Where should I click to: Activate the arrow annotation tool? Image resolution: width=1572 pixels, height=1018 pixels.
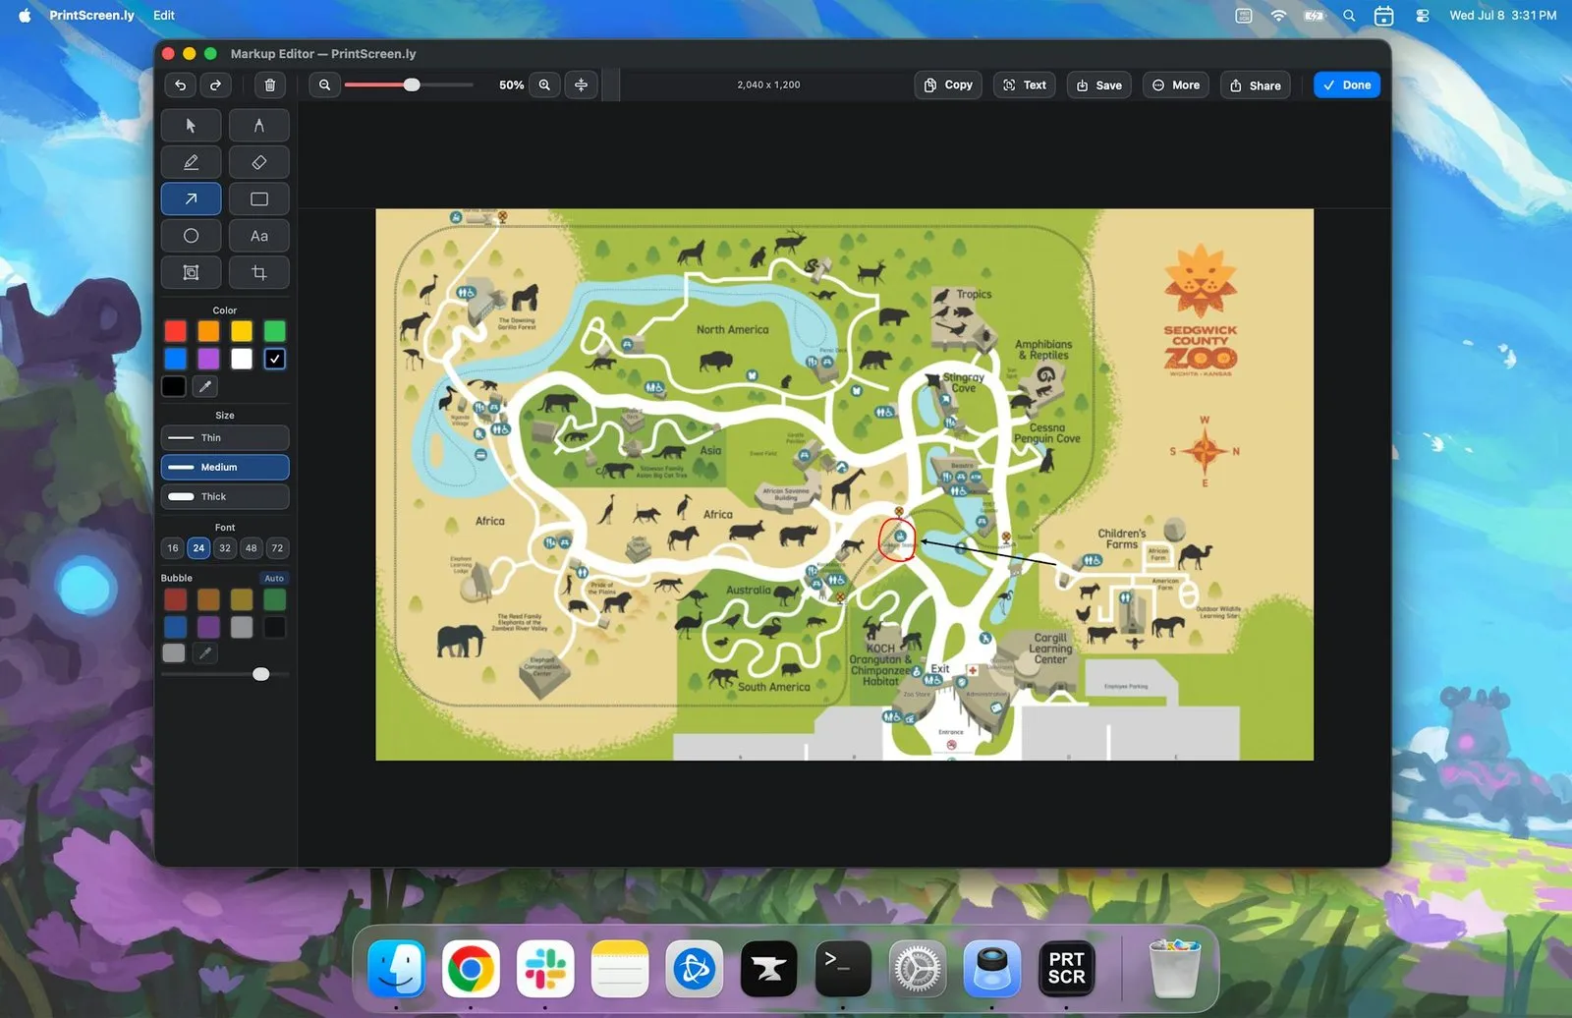pos(191,198)
